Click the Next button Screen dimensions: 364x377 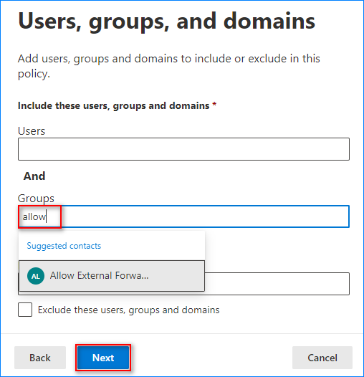click(103, 358)
